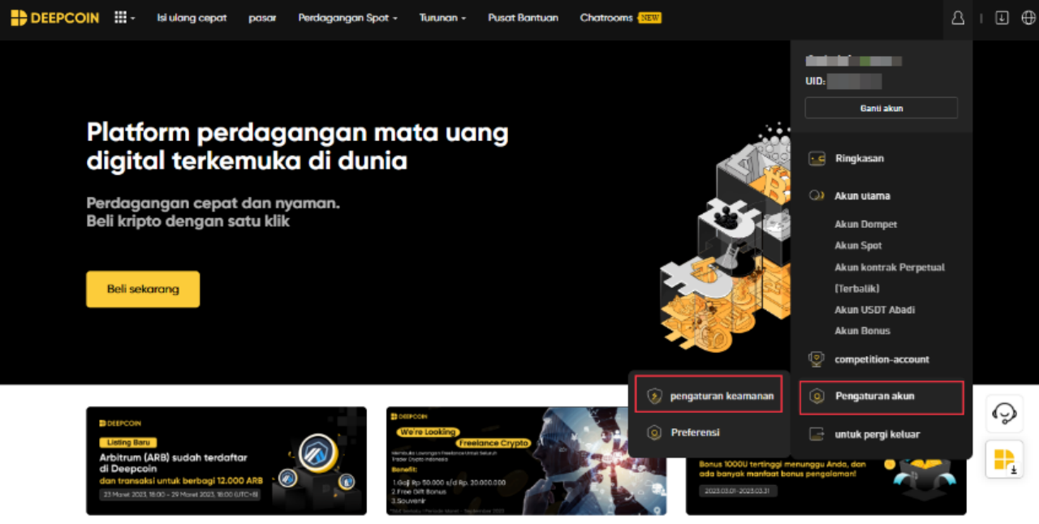Open the Bonus 1000U promotion banner
1039x524 pixels.
point(826,487)
